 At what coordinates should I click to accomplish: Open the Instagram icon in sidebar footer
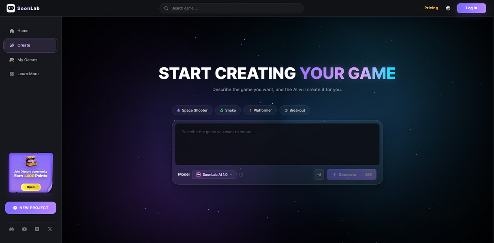click(37, 229)
